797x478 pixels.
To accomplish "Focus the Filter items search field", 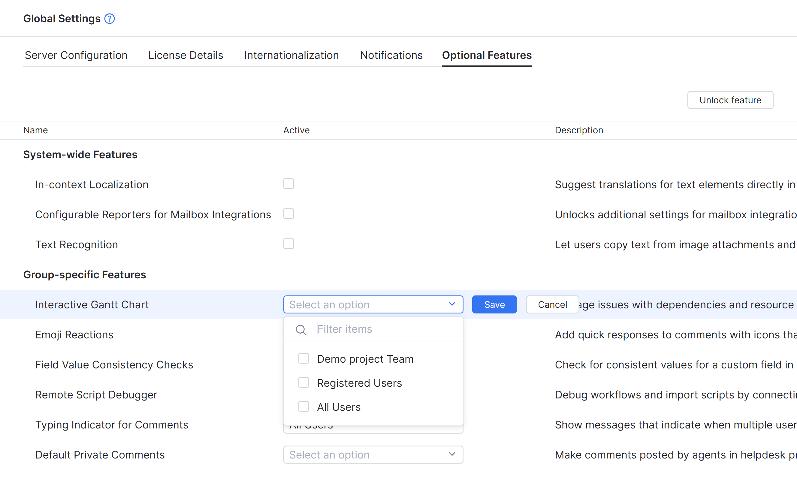I will click(386, 329).
